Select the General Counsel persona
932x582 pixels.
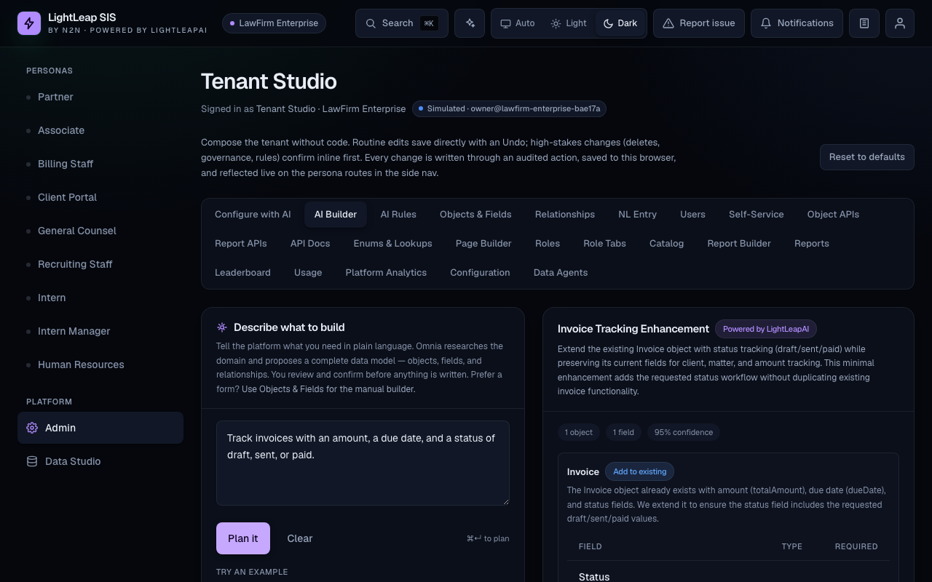tap(100, 231)
